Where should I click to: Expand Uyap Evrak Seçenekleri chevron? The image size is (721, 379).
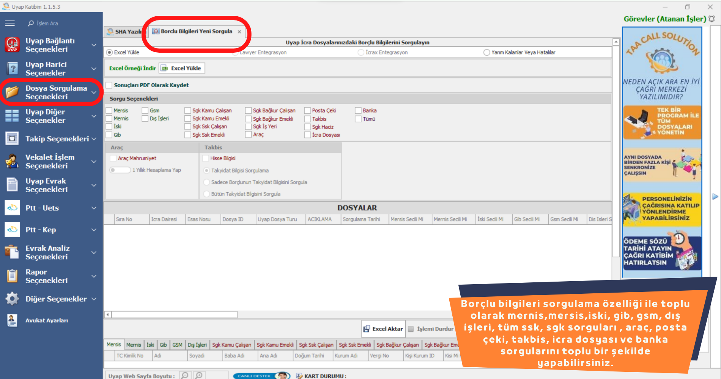coord(94,185)
